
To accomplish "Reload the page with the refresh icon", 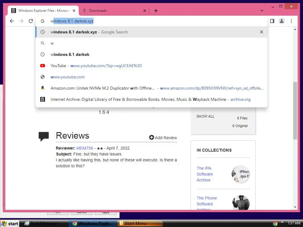I will point(31,21).
